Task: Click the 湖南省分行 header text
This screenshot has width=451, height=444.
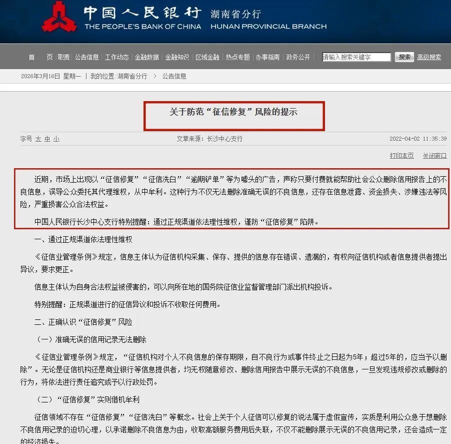Action: [x=235, y=14]
